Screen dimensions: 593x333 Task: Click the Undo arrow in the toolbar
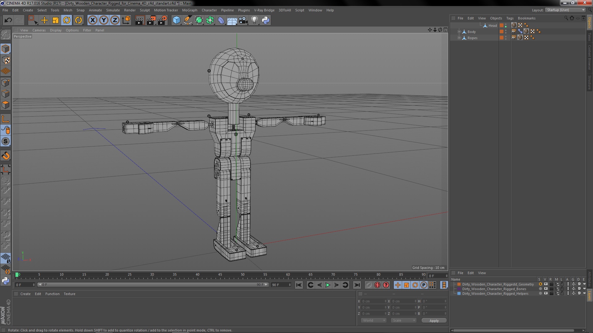coord(8,20)
